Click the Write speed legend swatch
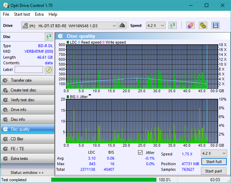 (x=103, y=42)
